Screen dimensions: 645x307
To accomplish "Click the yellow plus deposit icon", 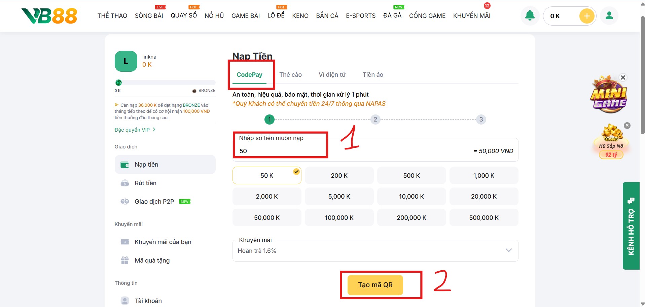I will click(x=586, y=16).
